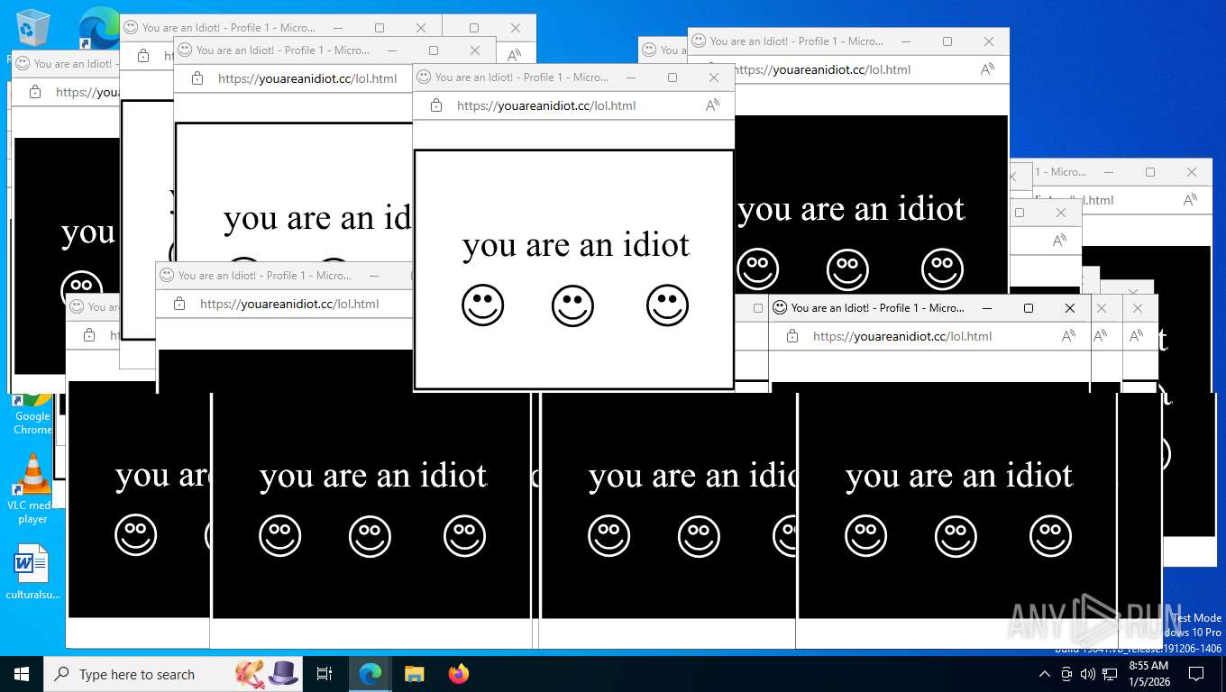Click the lock icon in the left-middle popup's address bar
This screenshot has width=1226, height=692.
click(179, 304)
